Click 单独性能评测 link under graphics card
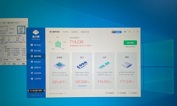Viewport: 177px width, 106px height. click(82, 86)
